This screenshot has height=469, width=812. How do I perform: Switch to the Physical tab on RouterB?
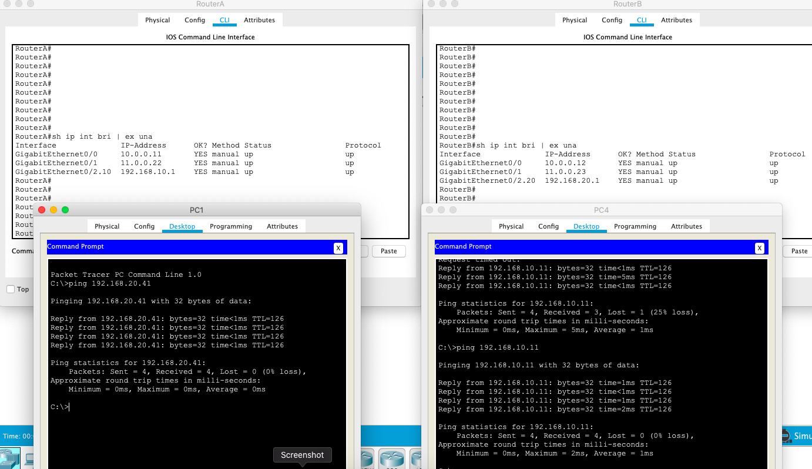pyautogui.click(x=574, y=19)
